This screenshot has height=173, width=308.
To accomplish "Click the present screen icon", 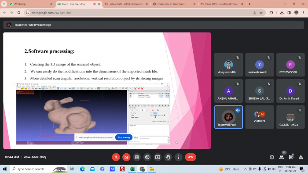I will (x=158, y=157).
